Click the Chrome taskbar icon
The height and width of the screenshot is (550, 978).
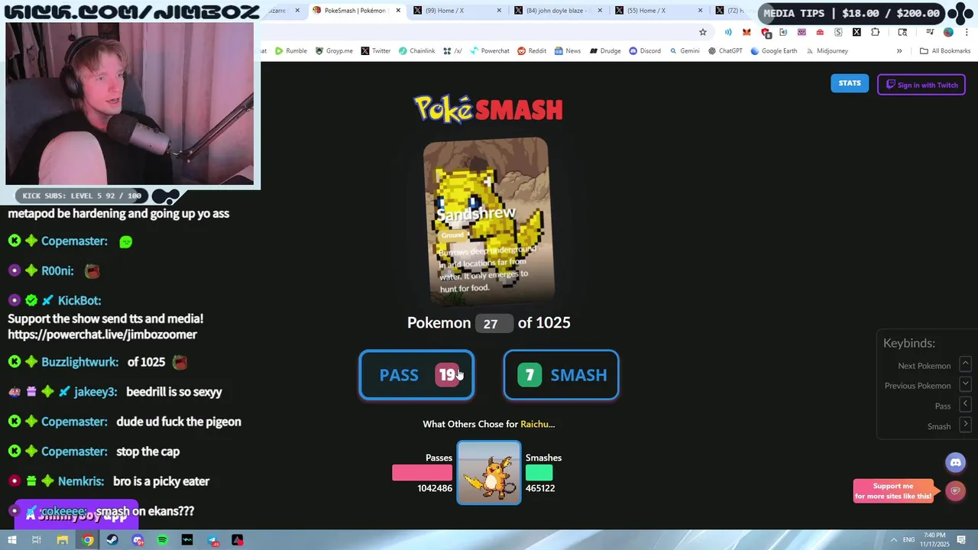(x=88, y=540)
